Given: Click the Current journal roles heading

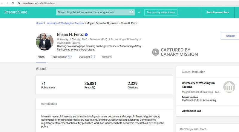Looking at the screenshot, I should pos(193,129).
